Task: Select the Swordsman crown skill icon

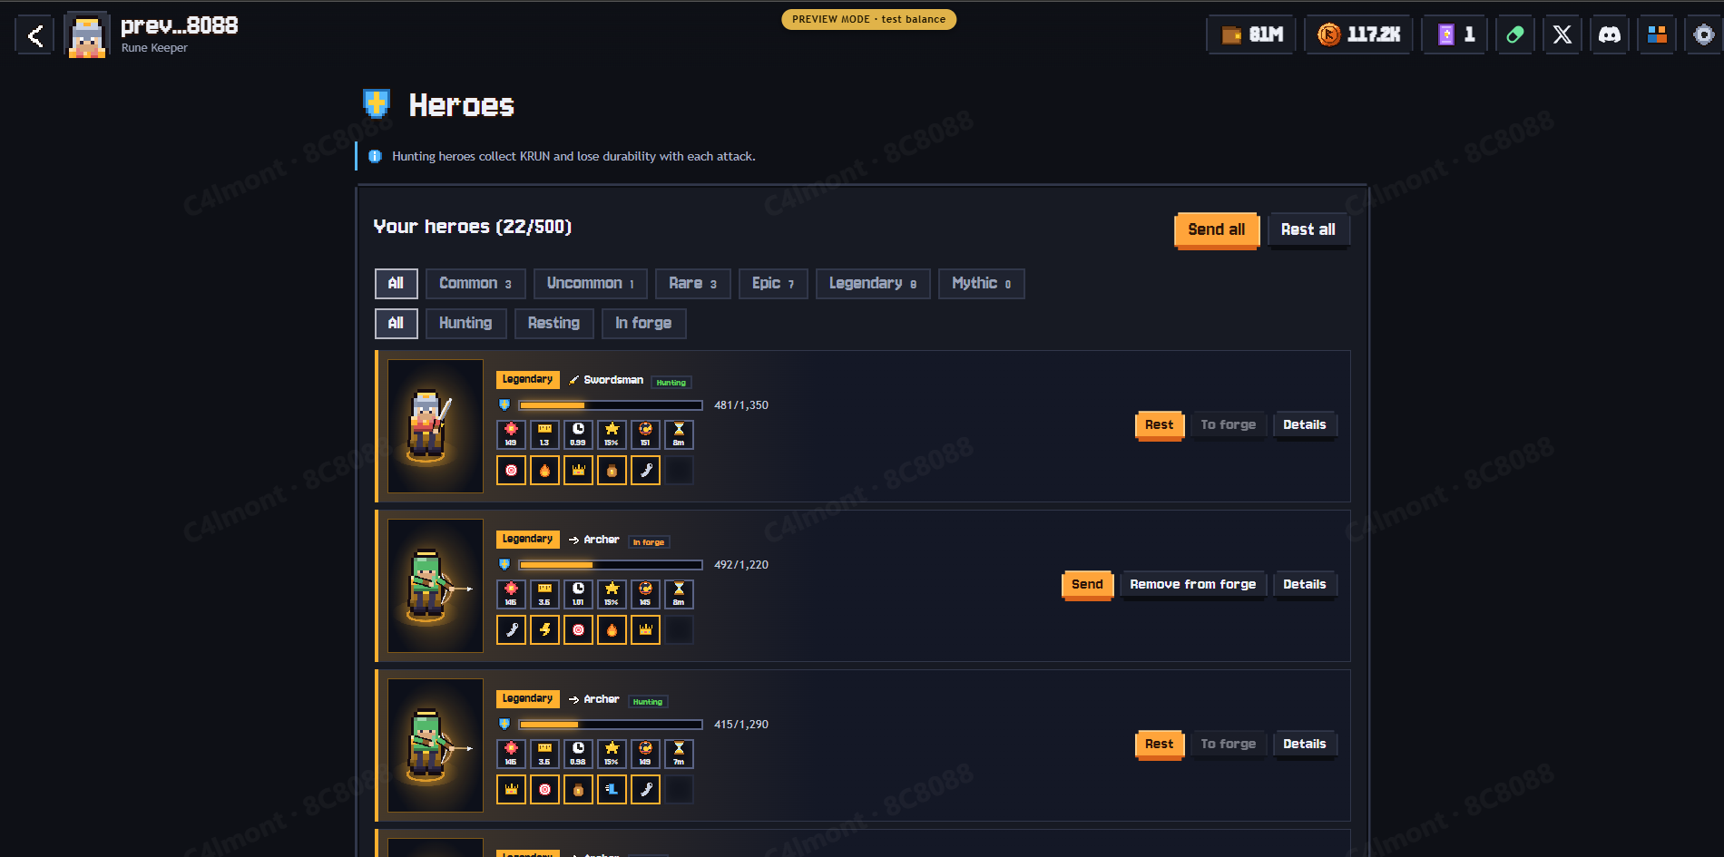Action: (x=578, y=470)
